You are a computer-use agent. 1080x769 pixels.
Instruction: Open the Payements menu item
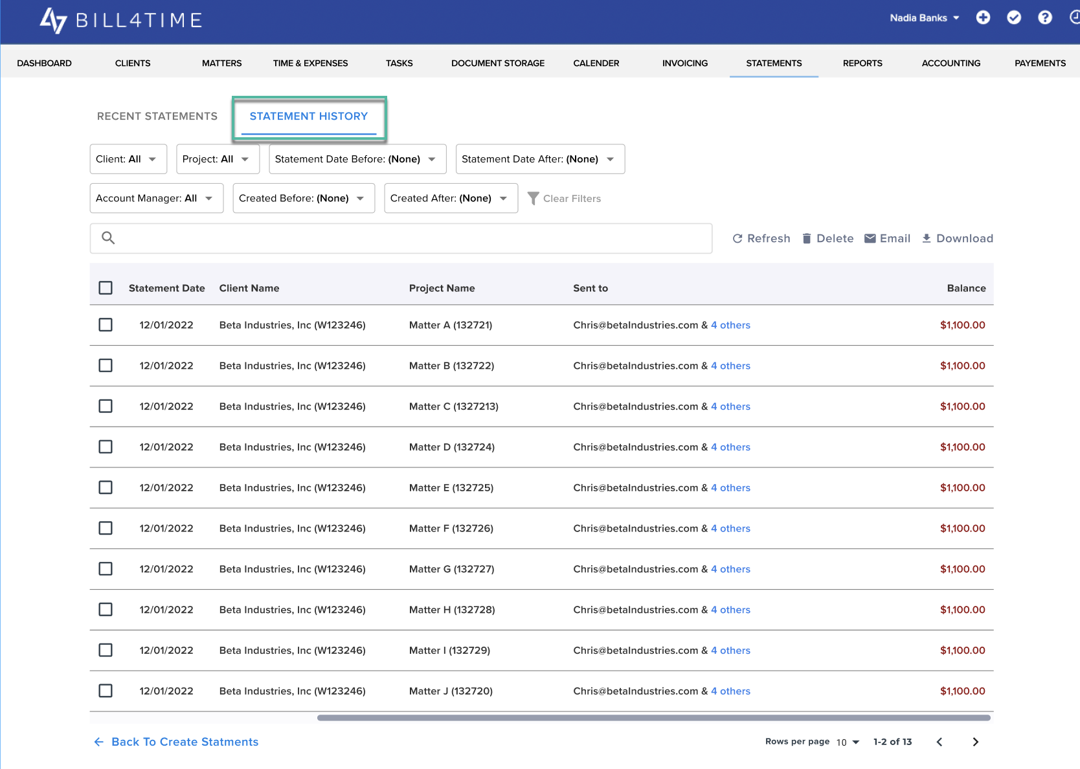1040,63
